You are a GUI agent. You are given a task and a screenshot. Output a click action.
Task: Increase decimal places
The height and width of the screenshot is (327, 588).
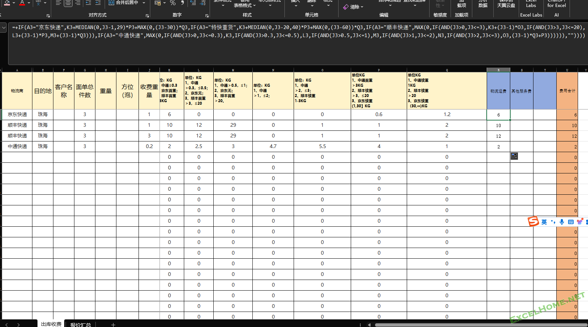(193, 3)
